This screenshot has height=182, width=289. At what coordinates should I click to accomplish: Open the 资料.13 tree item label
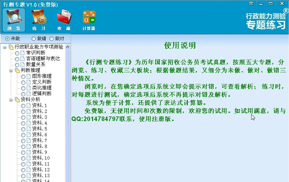(41, 176)
